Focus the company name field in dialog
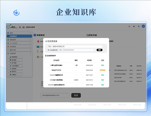This screenshot has width=151, height=116. tap(75, 46)
